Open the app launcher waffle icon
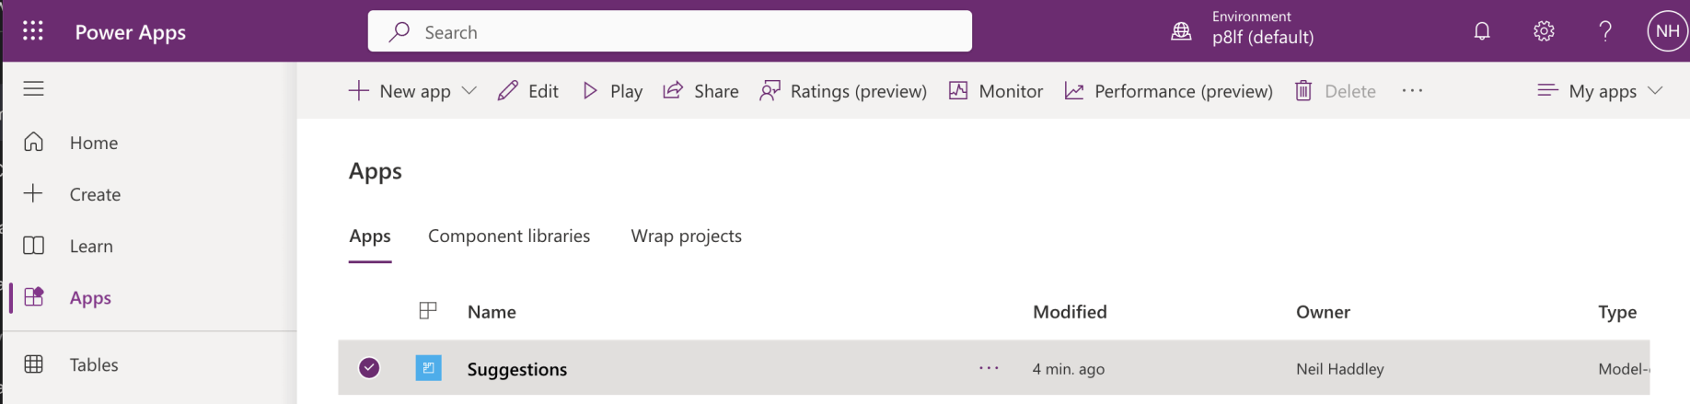Screen dimensions: 1690x404 coord(33,31)
